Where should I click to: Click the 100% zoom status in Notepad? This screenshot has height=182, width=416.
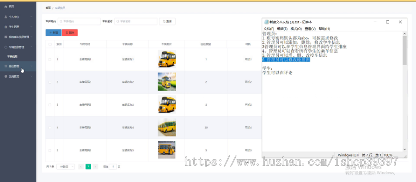coord(388,155)
